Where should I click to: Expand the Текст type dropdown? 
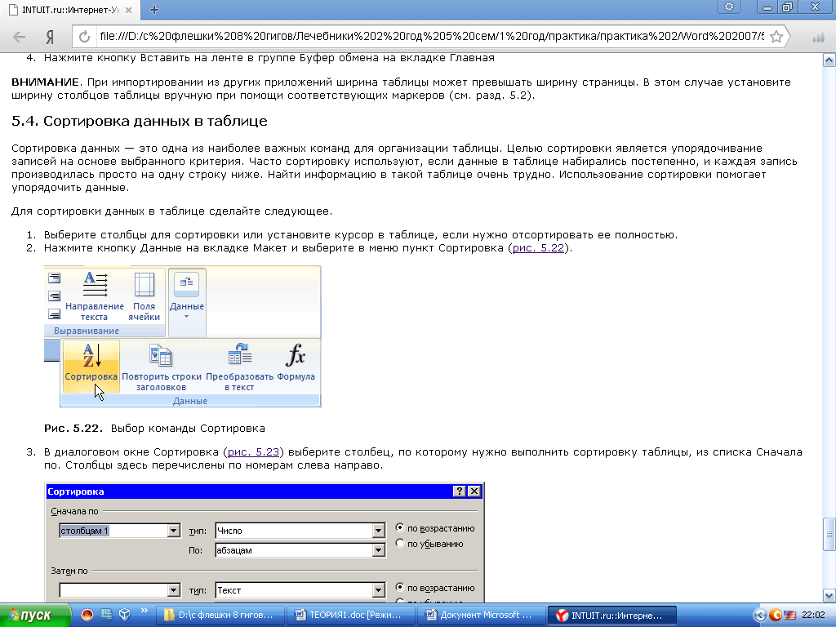pyautogui.click(x=378, y=590)
